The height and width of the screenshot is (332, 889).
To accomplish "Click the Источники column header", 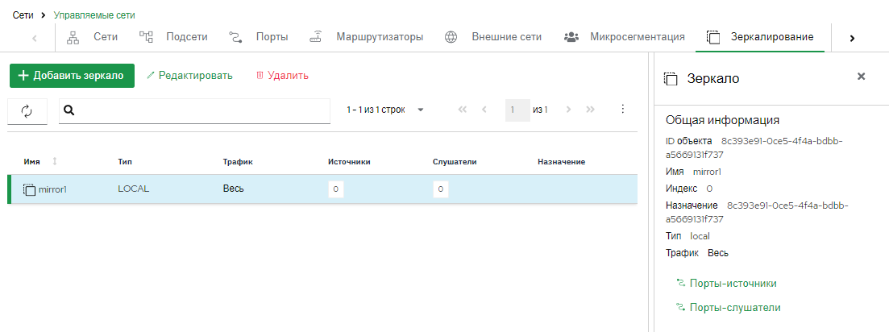I will (x=349, y=162).
